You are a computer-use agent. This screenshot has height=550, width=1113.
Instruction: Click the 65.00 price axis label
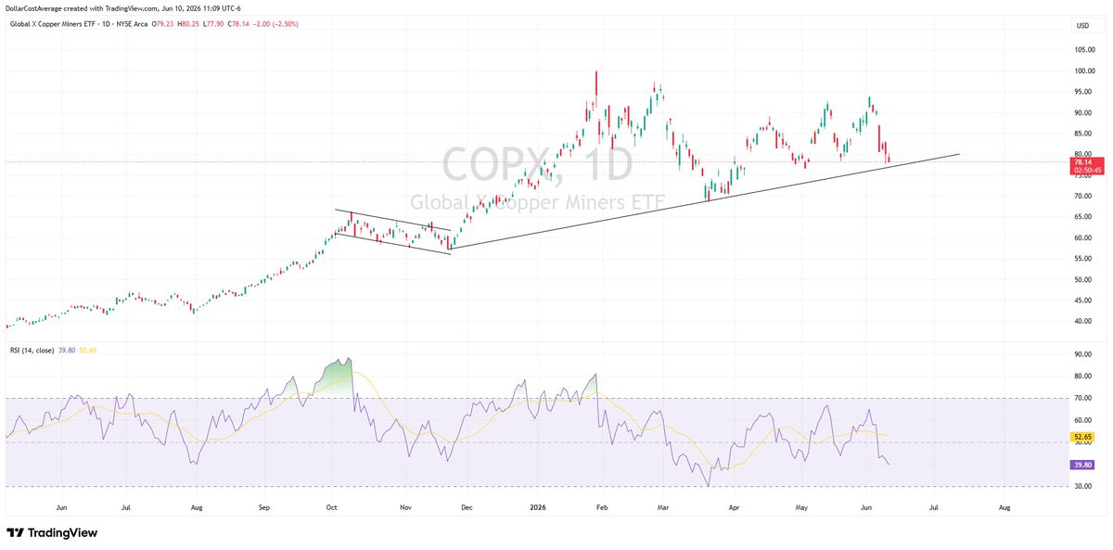[x=1083, y=217]
